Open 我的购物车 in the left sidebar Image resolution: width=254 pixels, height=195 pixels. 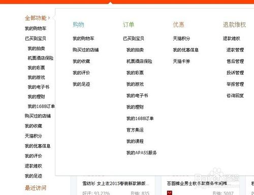pyautogui.click(x=36, y=28)
